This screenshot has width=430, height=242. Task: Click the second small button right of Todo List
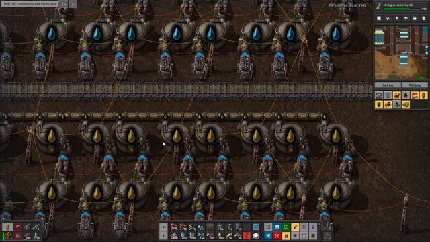click(73, 4)
